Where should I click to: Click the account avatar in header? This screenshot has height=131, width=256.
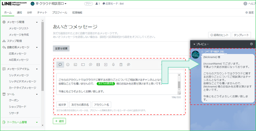pyautogui.click(x=33, y=4)
